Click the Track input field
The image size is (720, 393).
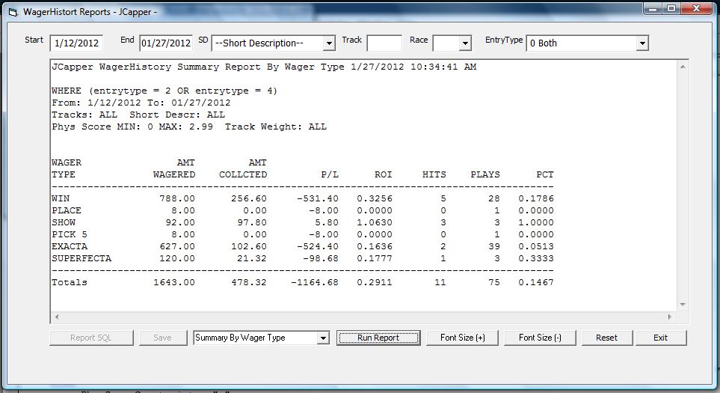[x=384, y=43]
